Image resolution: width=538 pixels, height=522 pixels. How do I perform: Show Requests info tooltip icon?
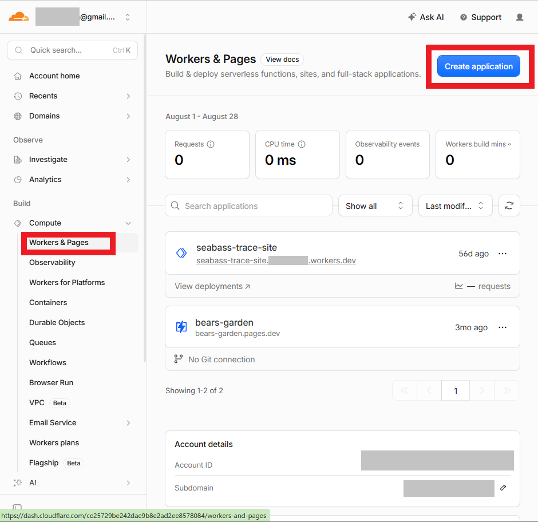[x=211, y=144]
